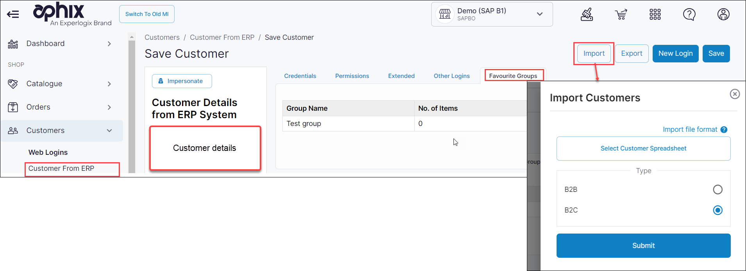The height and width of the screenshot is (271, 746).
Task: Open the Other Logins tab
Action: 452,76
